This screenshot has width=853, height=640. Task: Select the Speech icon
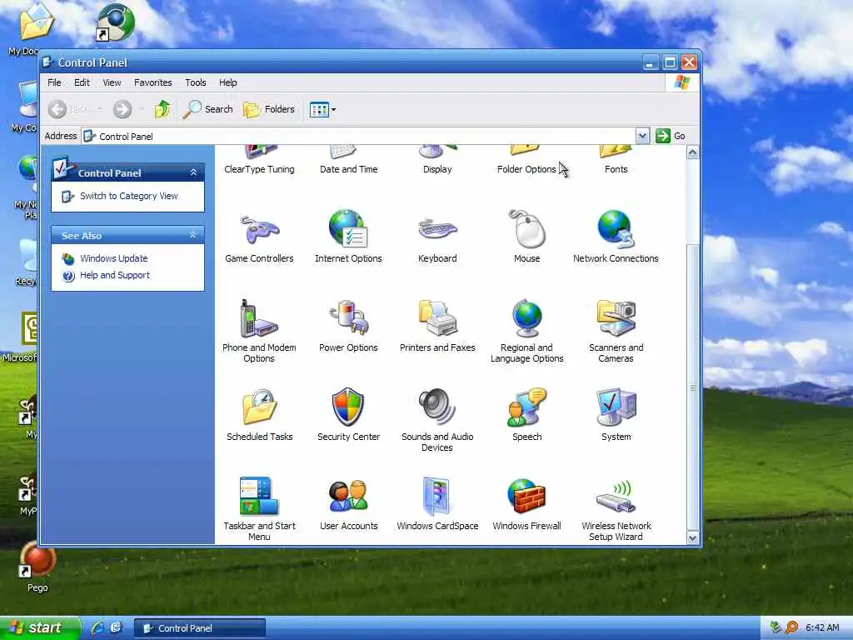[x=526, y=407]
